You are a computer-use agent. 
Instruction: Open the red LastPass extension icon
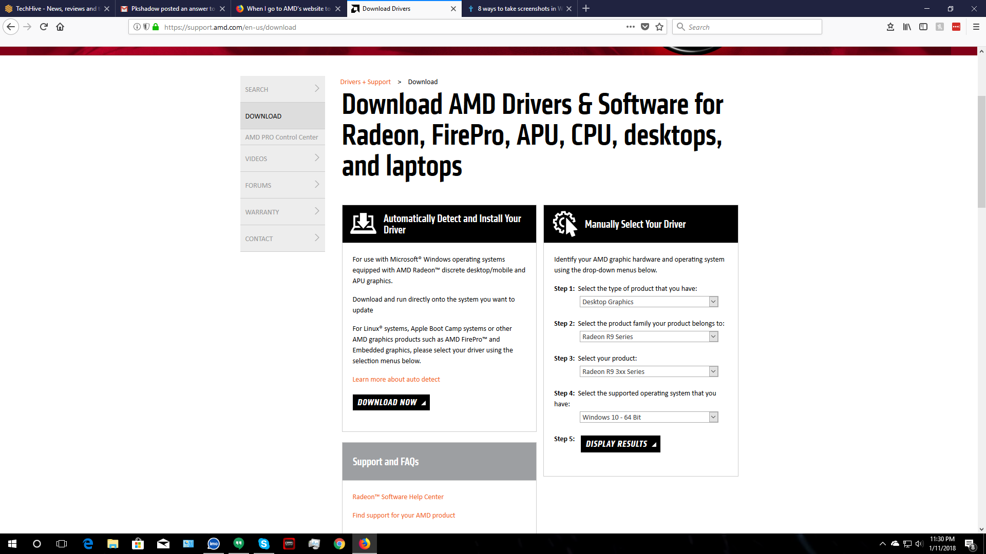(956, 27)
